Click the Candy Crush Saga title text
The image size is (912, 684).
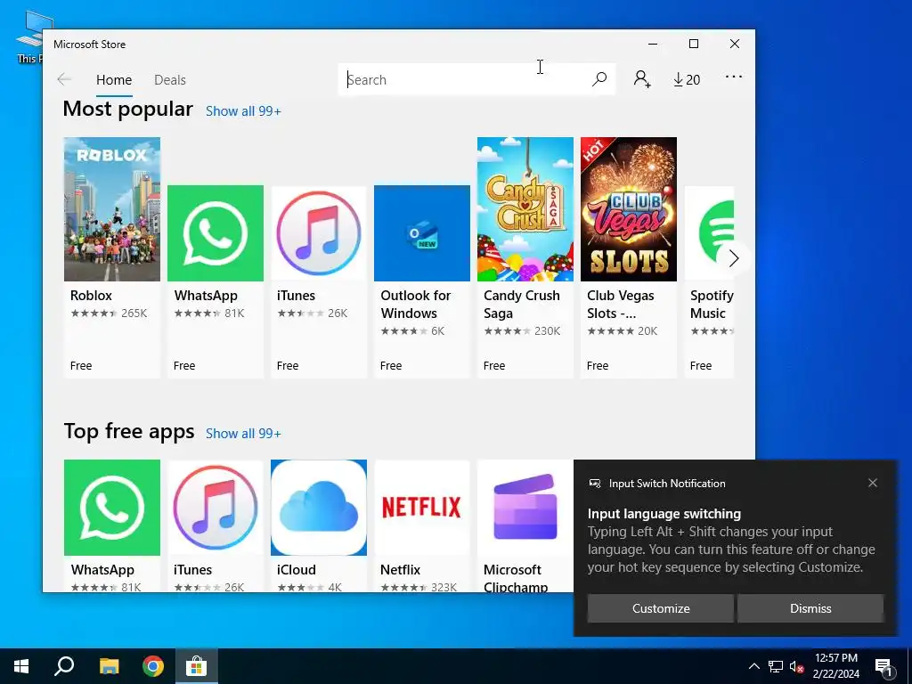521,305
